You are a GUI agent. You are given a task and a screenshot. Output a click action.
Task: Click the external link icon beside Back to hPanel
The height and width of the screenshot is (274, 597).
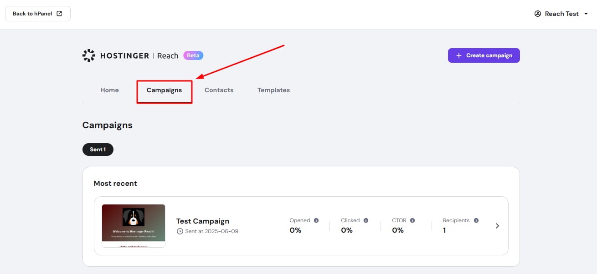59,14
